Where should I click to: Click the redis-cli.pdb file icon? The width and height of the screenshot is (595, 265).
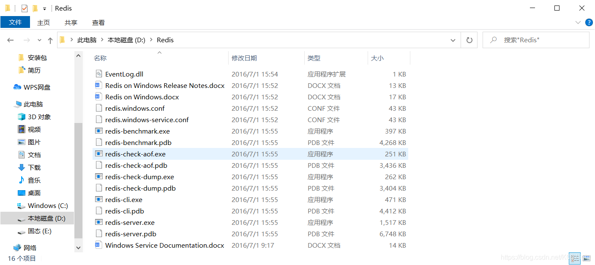99,211
